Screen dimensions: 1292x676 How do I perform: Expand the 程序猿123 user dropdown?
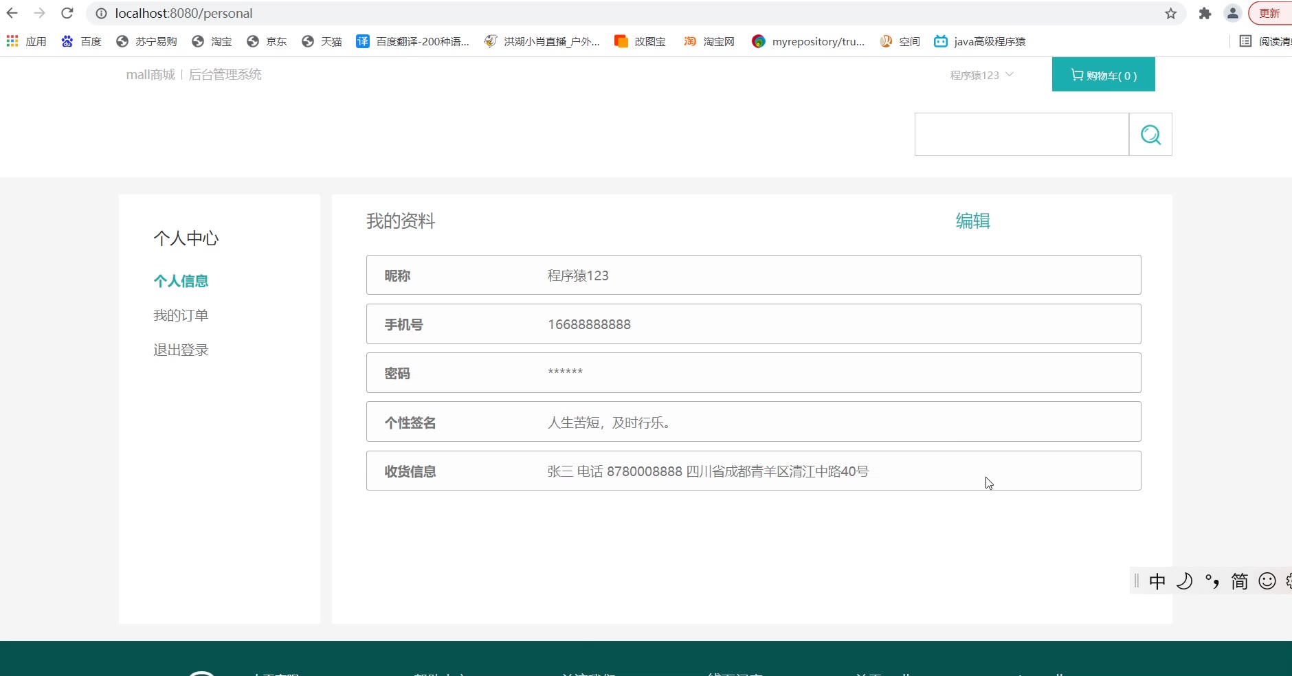pyautogui.click(x=981, y=75)
